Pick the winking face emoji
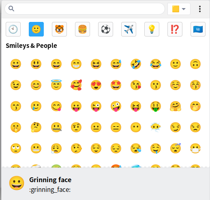The image size is (210, 200). tap(16, 85)
